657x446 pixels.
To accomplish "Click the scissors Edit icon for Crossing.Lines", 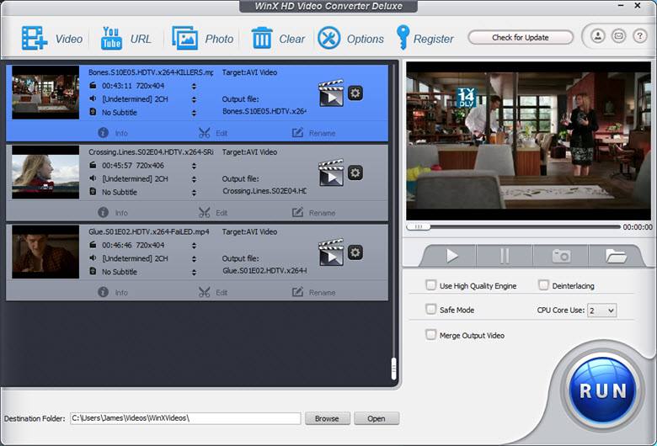I will tap(205, 213).
